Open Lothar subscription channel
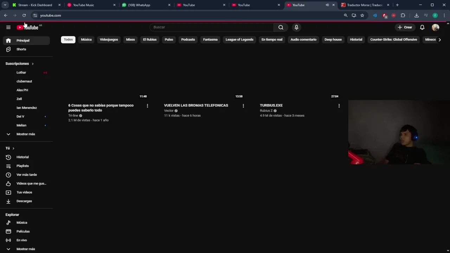The width and height of the screenshot is (450, 253). (26, 72)
